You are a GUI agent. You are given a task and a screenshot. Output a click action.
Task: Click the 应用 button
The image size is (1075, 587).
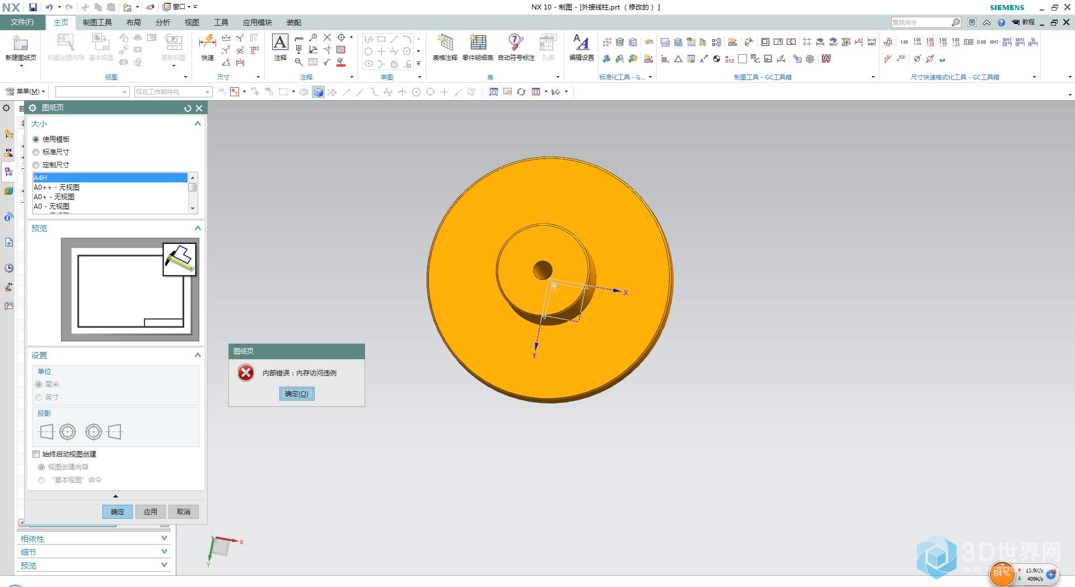click(151, 511)
